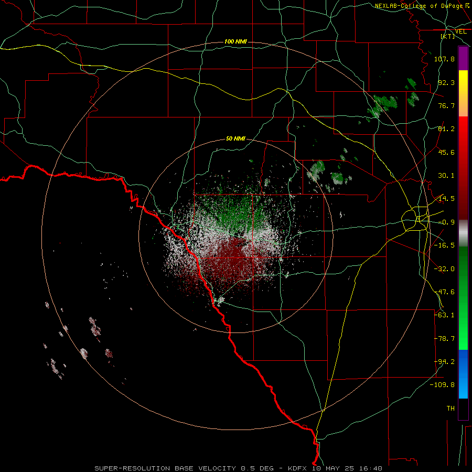472x472 pixels.
Task: Click the -109.8 velocity scale value
Action: coord(442,385)
